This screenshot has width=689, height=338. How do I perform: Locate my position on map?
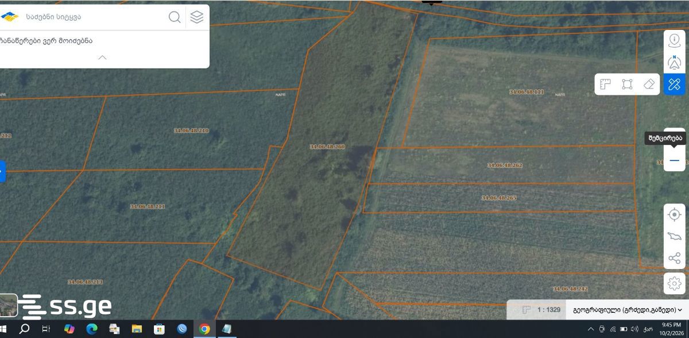(x=675, y=215)
